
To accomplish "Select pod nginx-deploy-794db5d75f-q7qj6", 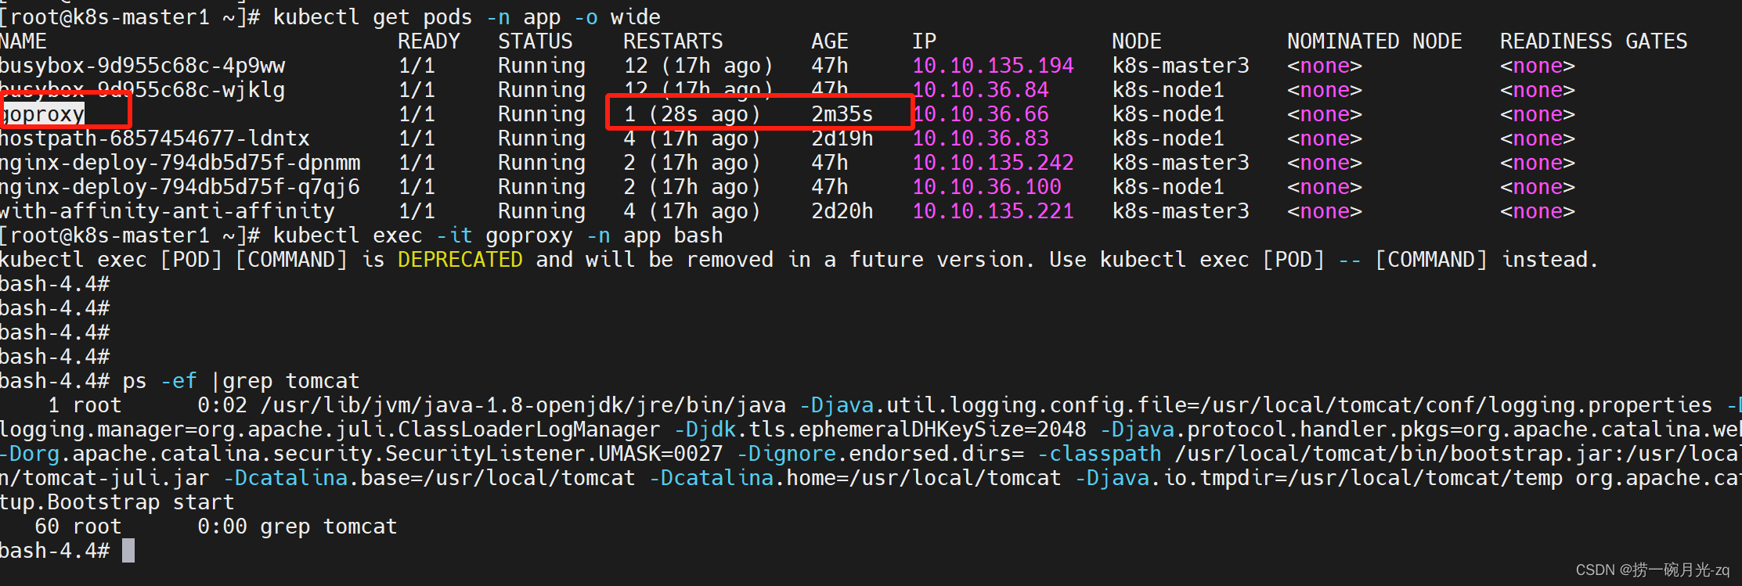I will pos(180,187).
